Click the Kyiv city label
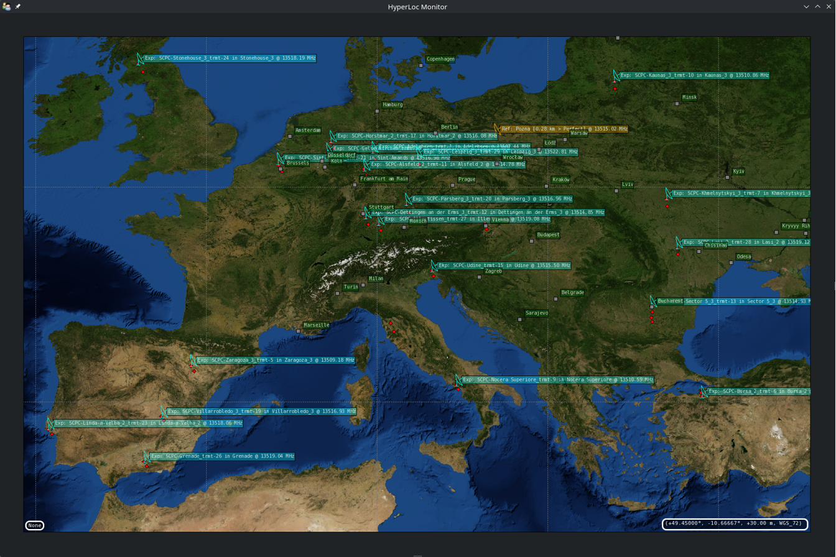Image resolution: width=836 pixels, height=557 pixels. [x=739, y=172]
